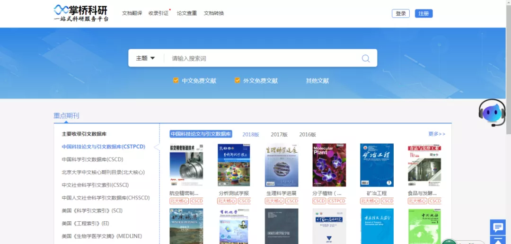
Task: Open the 航空精密制造技术 journal cover
Action: tap(186, 165)
